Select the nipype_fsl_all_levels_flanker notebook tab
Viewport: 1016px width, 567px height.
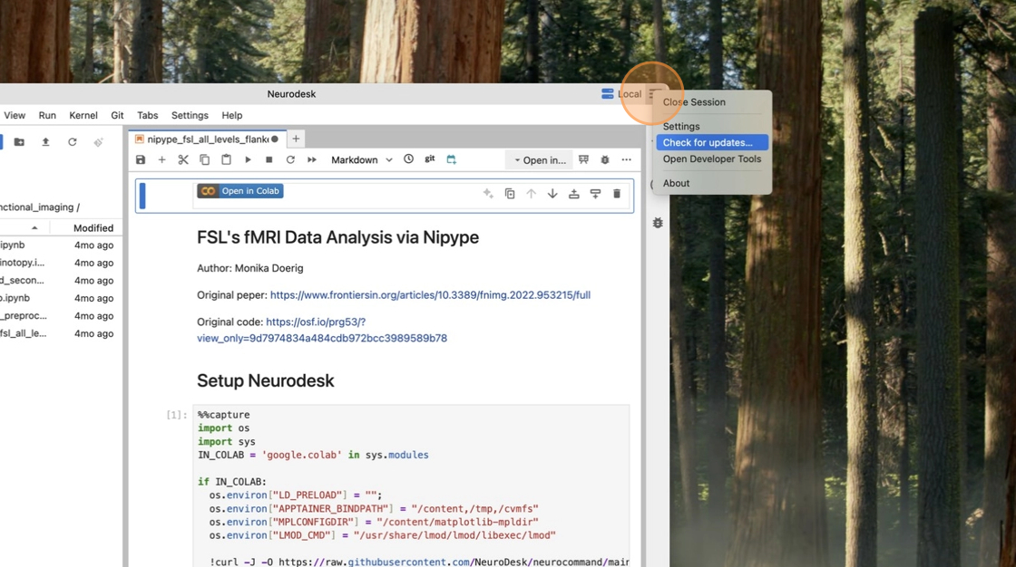tap(208, 139)
